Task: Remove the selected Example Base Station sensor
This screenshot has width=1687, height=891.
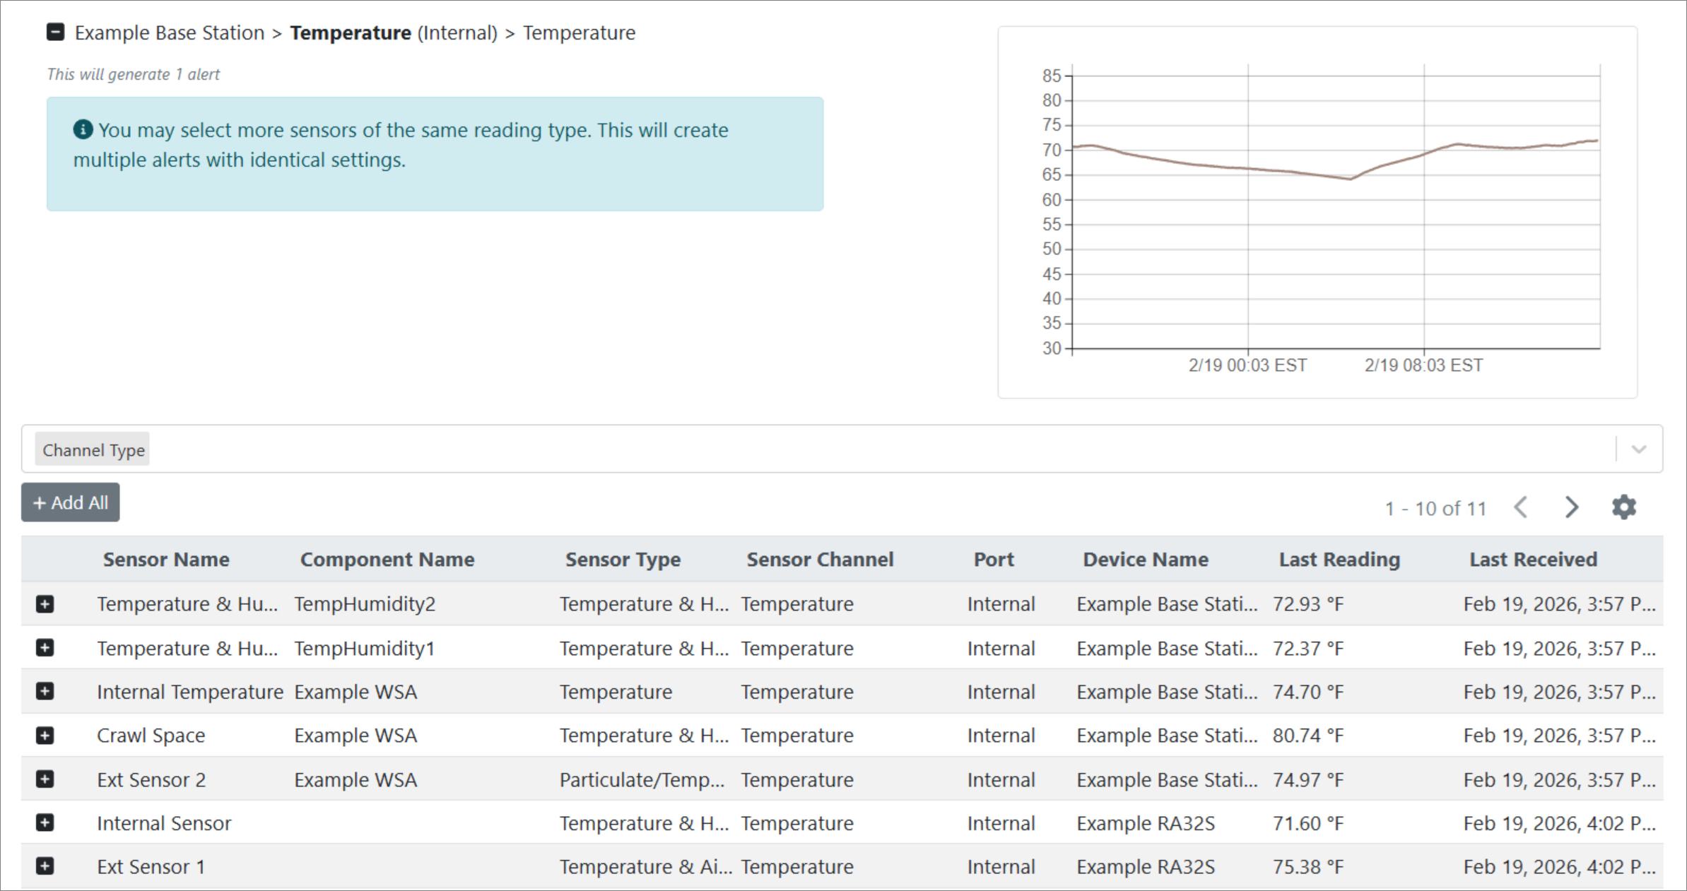Action: (x=55, y=33)
